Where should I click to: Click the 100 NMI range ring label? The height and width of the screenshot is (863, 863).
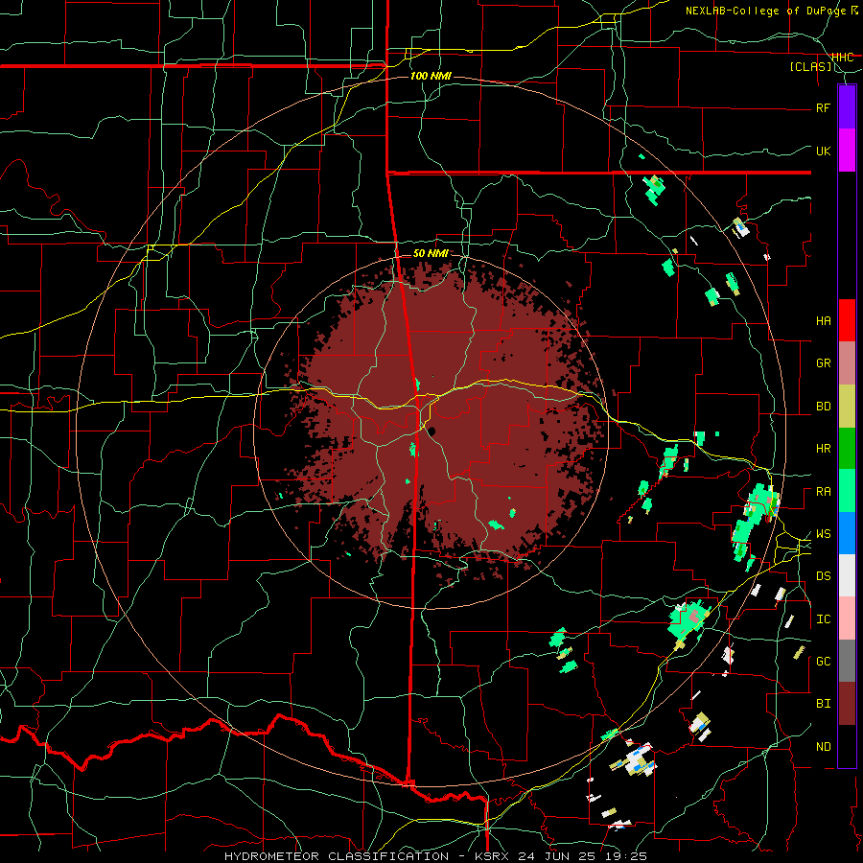tap(431, 76)
